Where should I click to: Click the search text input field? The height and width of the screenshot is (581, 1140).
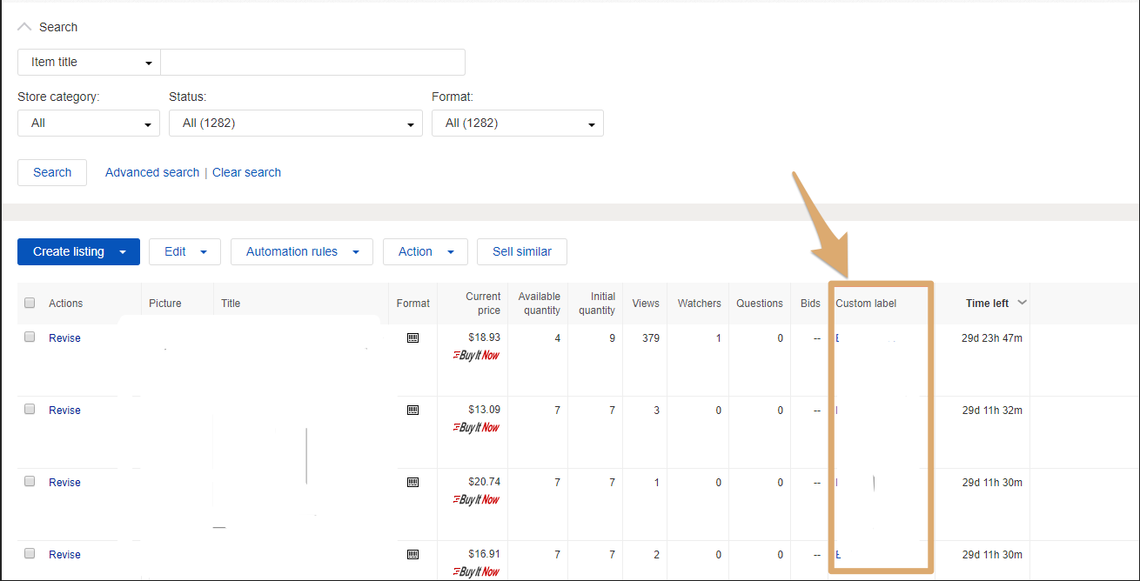312,63
